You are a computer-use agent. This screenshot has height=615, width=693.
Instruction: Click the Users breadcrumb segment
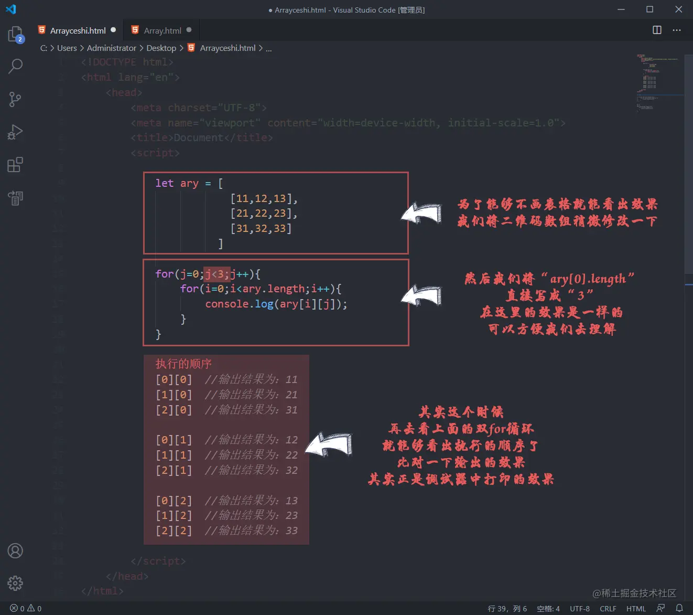(67, 48)
